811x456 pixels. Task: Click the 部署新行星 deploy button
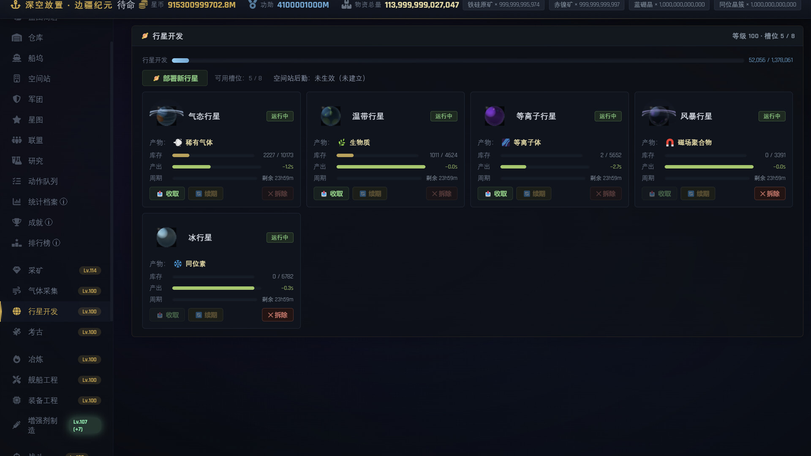click(x=175, y=78)
